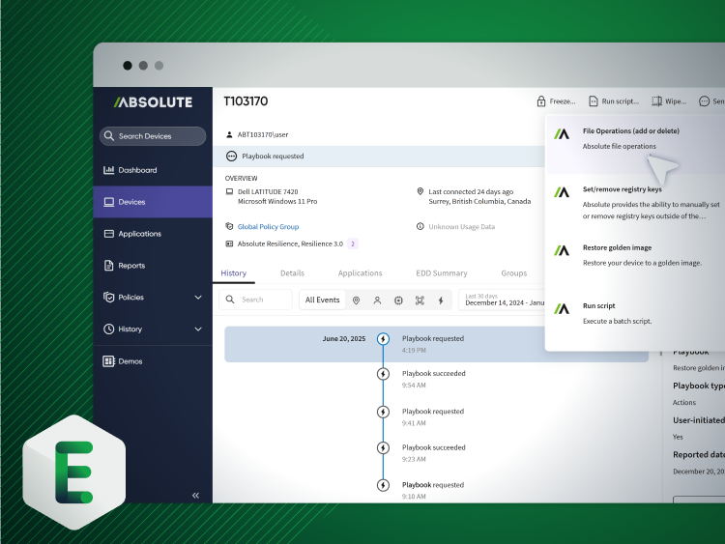Collapse the sidebar with double-arrow icon
725x544 pixels.
[195, 496]
